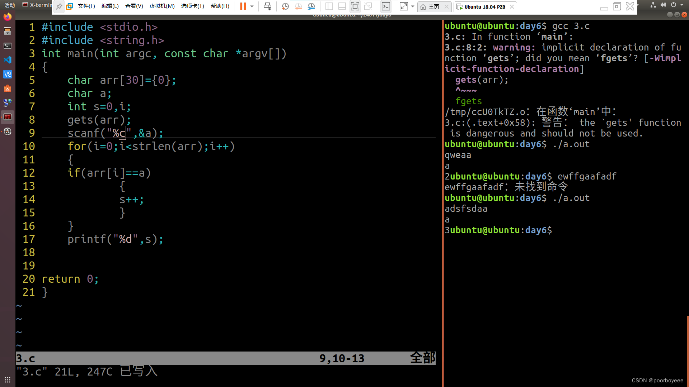Viewport: 689px width, 387px height.
Task: Open the VM console view
Action: pyautogui.click(x=386, y=6)
